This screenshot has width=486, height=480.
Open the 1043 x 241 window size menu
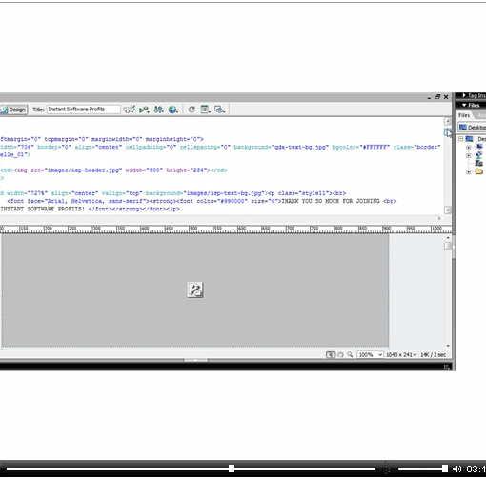click(401, 354)
